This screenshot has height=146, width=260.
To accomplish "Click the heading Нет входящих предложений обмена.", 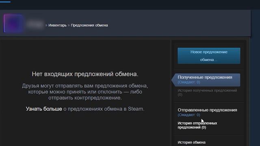I will [x=85, y=74].
